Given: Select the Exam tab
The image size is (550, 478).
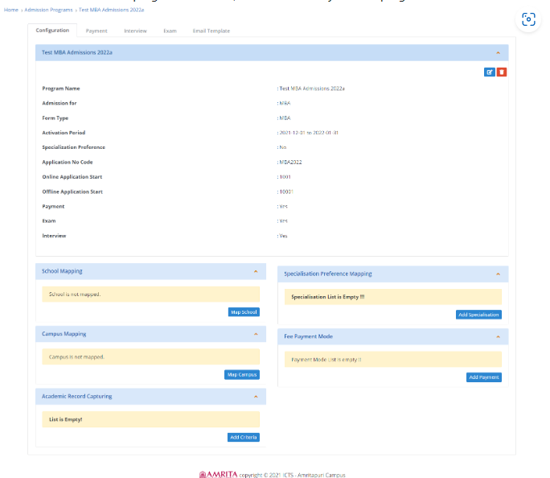Looking at the screenshot, I should click(170, 31).
